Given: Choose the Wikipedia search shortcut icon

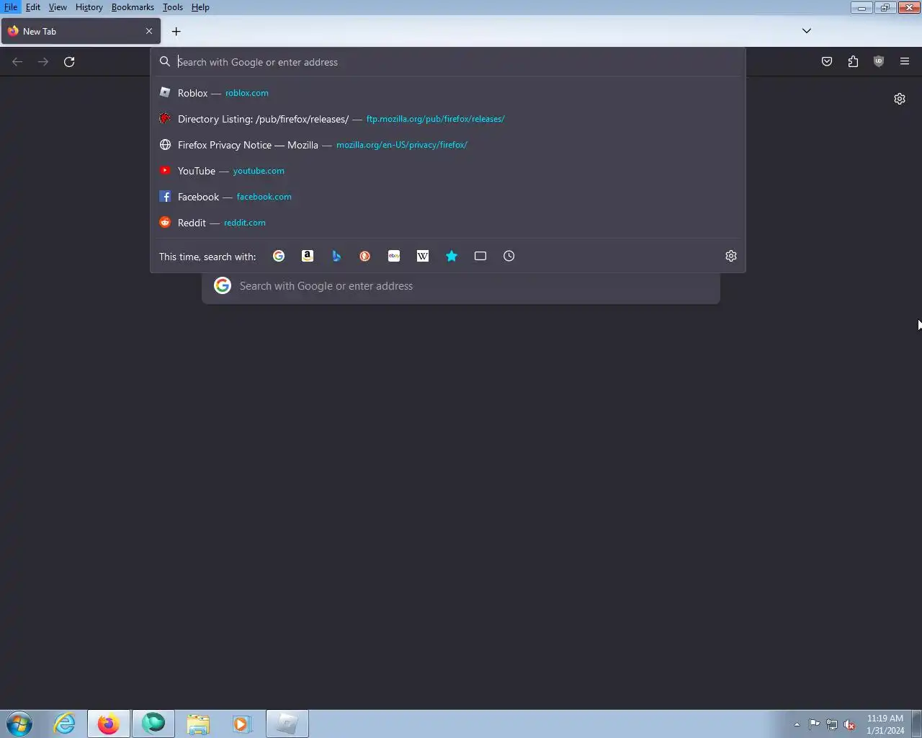Looking at the screenshot, I should click(x=423, y=256).
